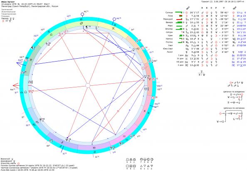Select the V column header in planets table
This screenshot has width=247, height=171.
[224, 8]
